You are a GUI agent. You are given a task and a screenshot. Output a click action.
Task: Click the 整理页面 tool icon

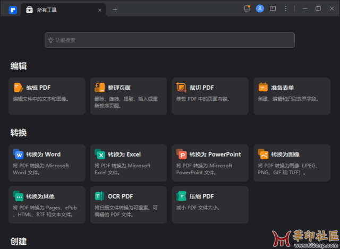(x=100, y=88)
